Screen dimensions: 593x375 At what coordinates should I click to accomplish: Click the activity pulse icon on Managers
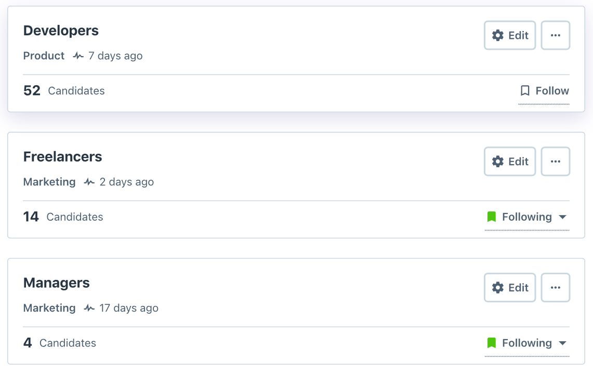pyautogui.click(x=89, y=309)
